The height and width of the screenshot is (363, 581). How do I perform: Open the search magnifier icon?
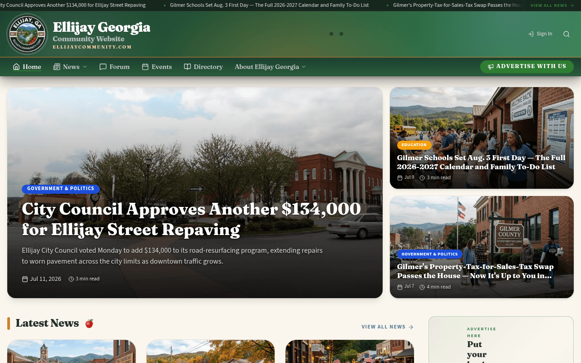click(566, 34)
